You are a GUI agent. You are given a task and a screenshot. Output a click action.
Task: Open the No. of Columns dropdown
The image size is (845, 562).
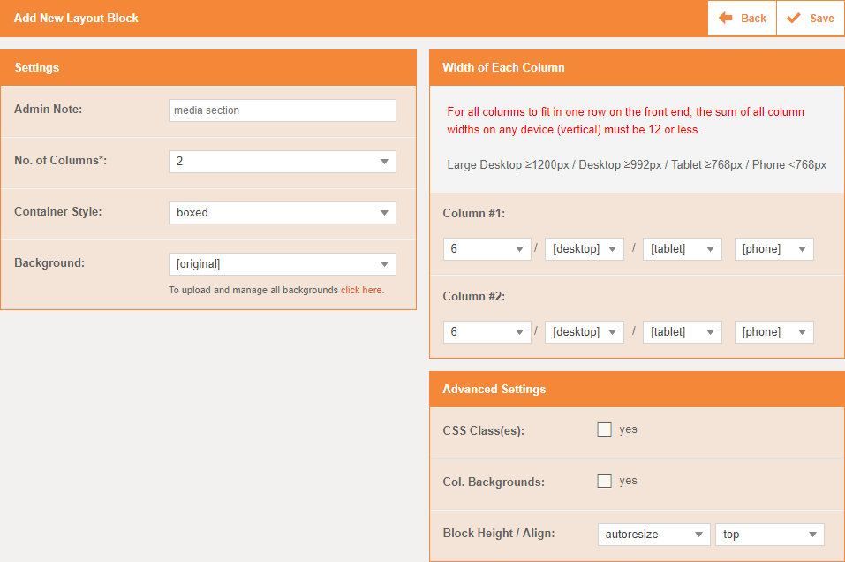tap(282, 162)
